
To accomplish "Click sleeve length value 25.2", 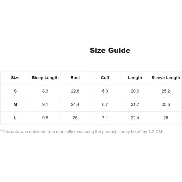I will coord(166,91).
